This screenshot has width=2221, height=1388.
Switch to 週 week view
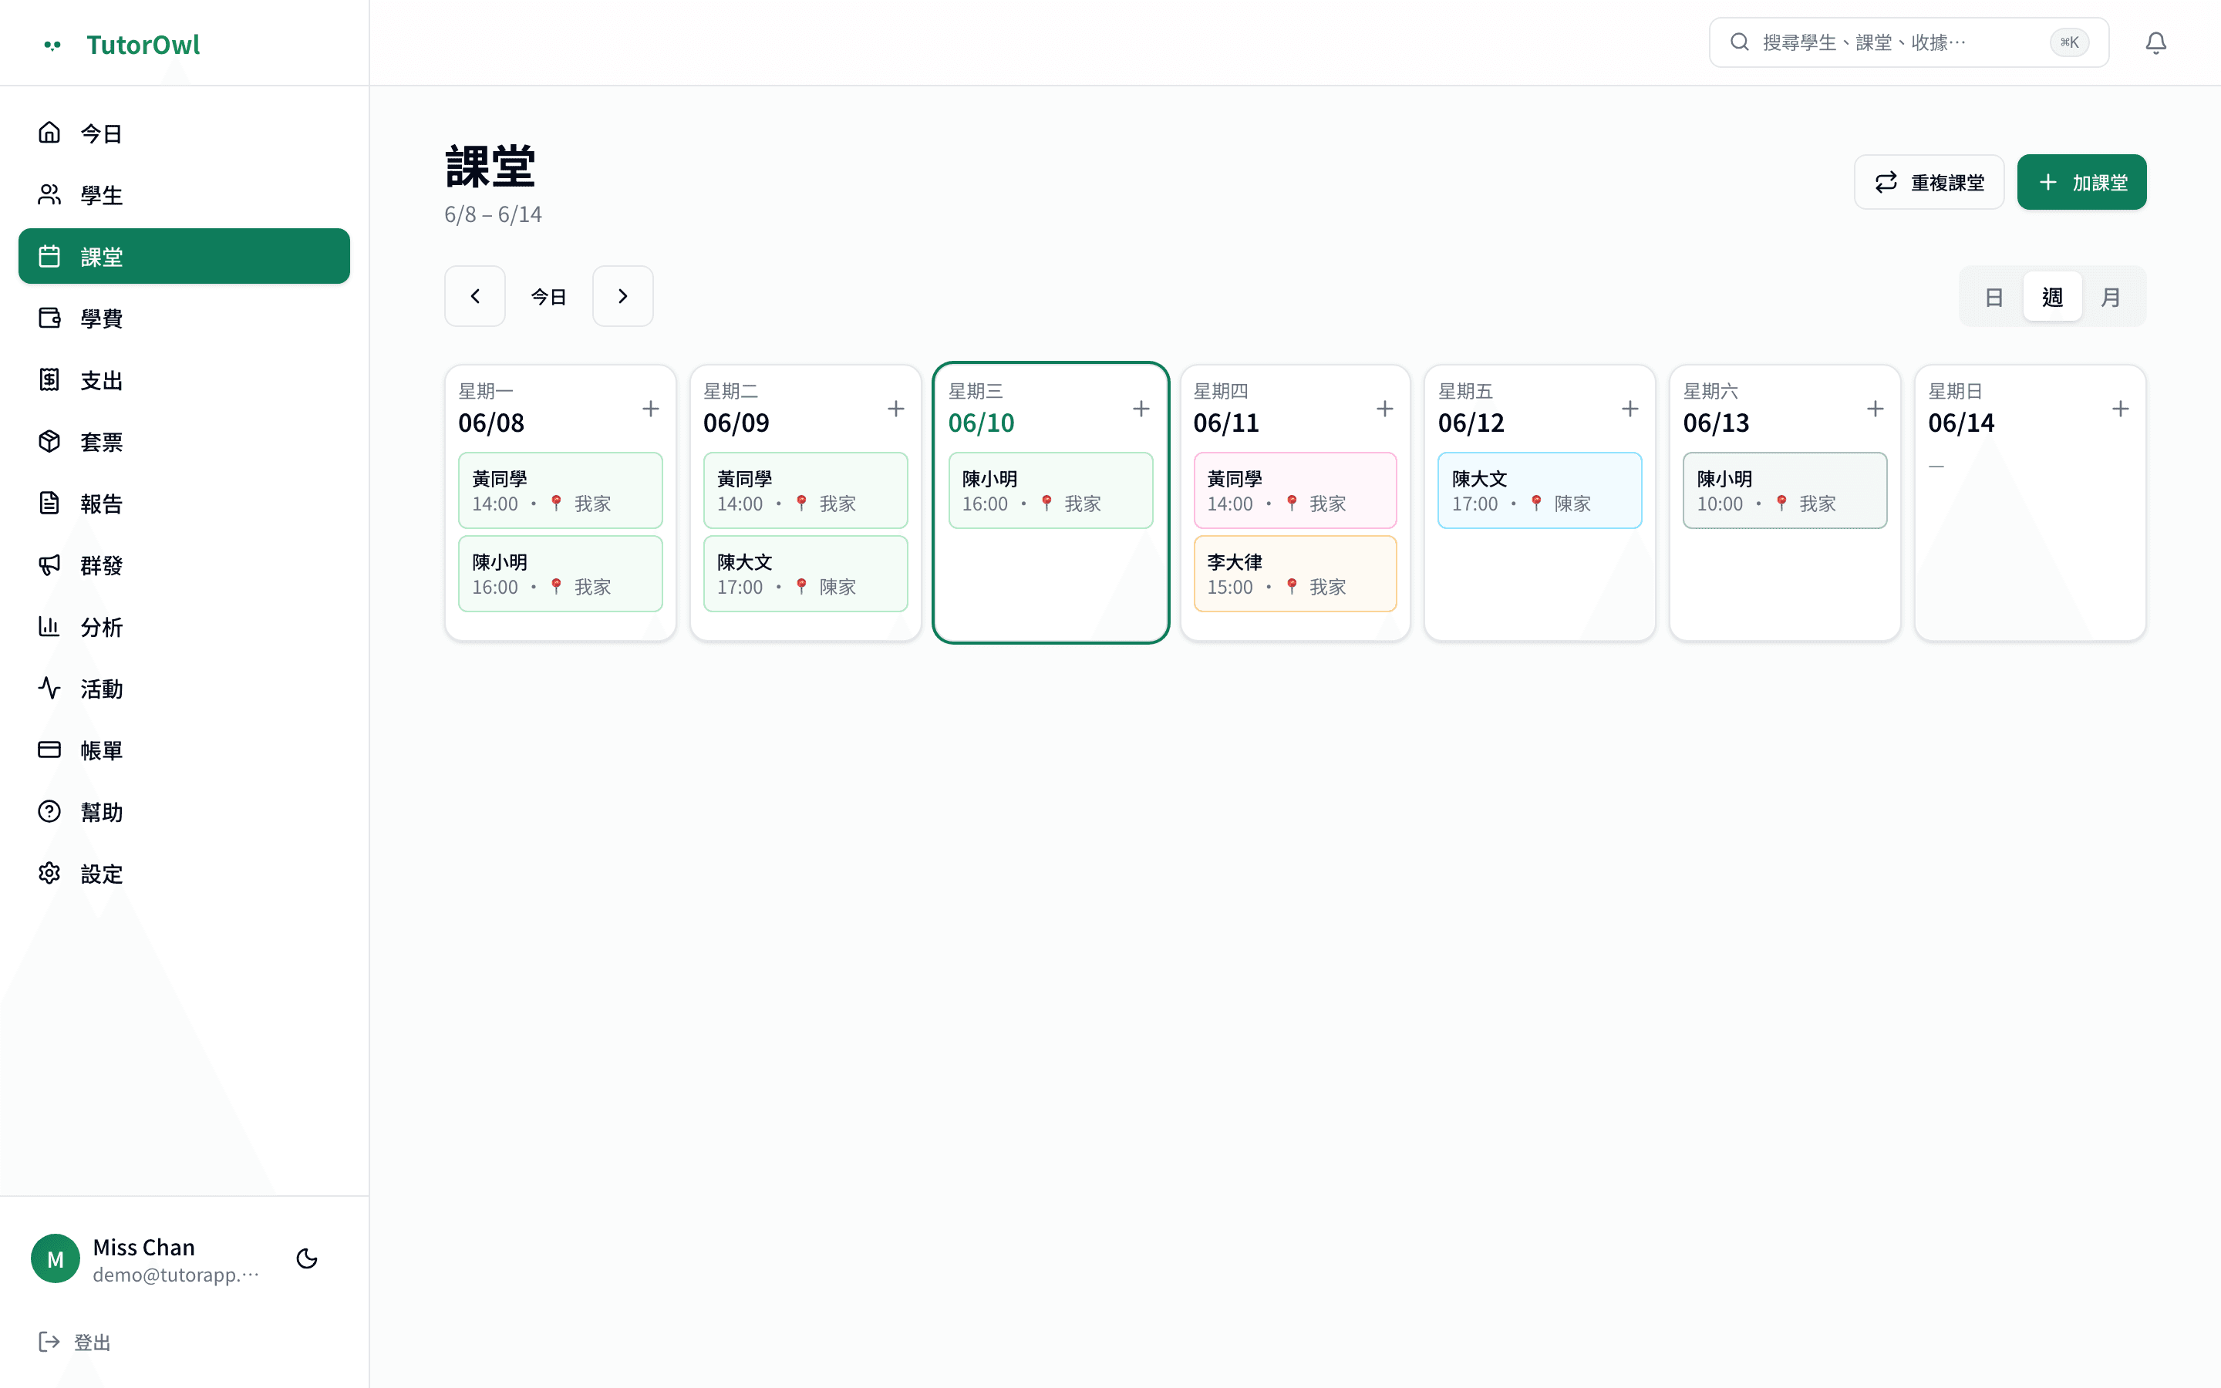tap(2052, 297)
